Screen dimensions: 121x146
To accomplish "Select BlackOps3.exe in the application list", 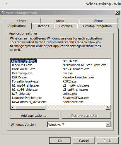I will point(22,65).
